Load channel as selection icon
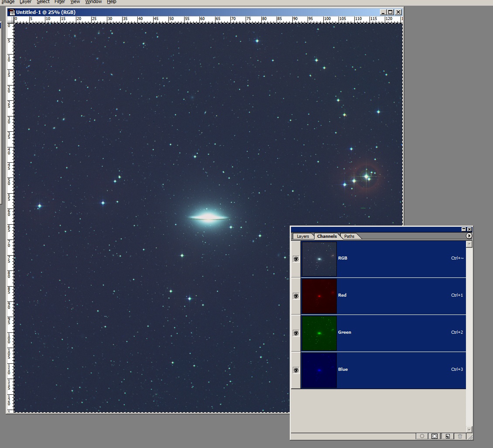This screenshot has height=448, width=493. click(x=422, y=436)
